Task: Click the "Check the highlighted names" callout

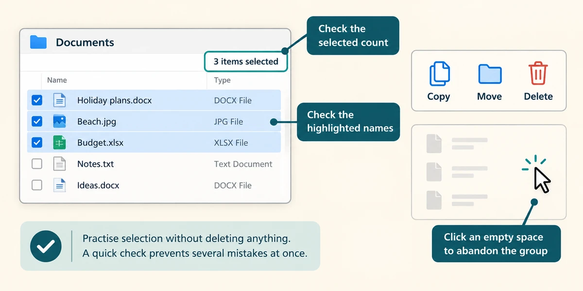Action: coord(348,122)
